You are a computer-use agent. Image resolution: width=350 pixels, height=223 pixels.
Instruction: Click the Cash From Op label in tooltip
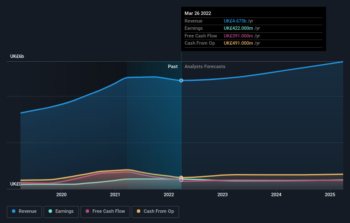[200, 43]
